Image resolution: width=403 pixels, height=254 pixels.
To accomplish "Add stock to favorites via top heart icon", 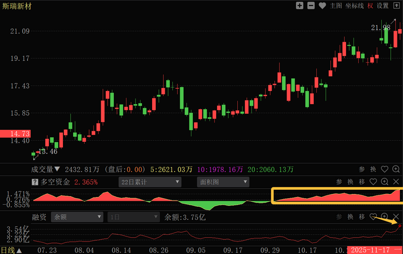I will [x=321, y=6].
